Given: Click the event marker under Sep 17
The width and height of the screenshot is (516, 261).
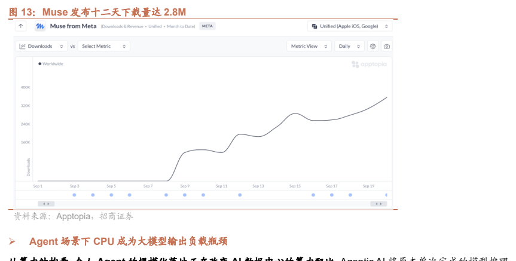Looking at the screenshot, I should (x=332, y=195).
